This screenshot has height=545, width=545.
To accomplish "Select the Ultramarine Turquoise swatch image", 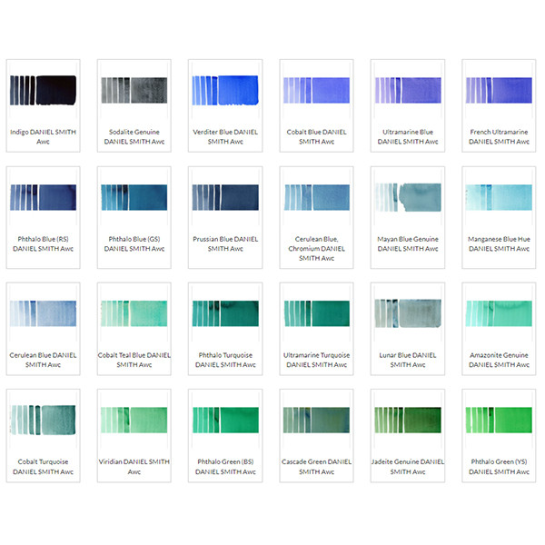I will [316, 313].
